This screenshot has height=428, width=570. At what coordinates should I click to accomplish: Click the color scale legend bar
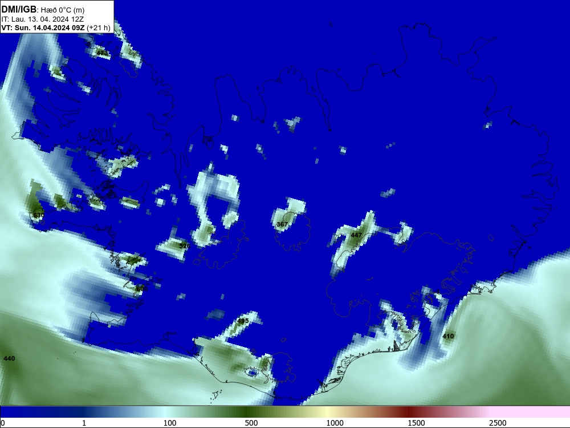(285, 411)
